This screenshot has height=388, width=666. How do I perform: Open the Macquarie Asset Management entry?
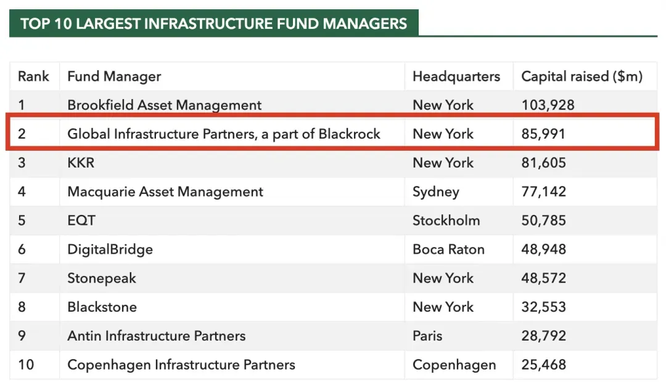click(x=165, y=192)
